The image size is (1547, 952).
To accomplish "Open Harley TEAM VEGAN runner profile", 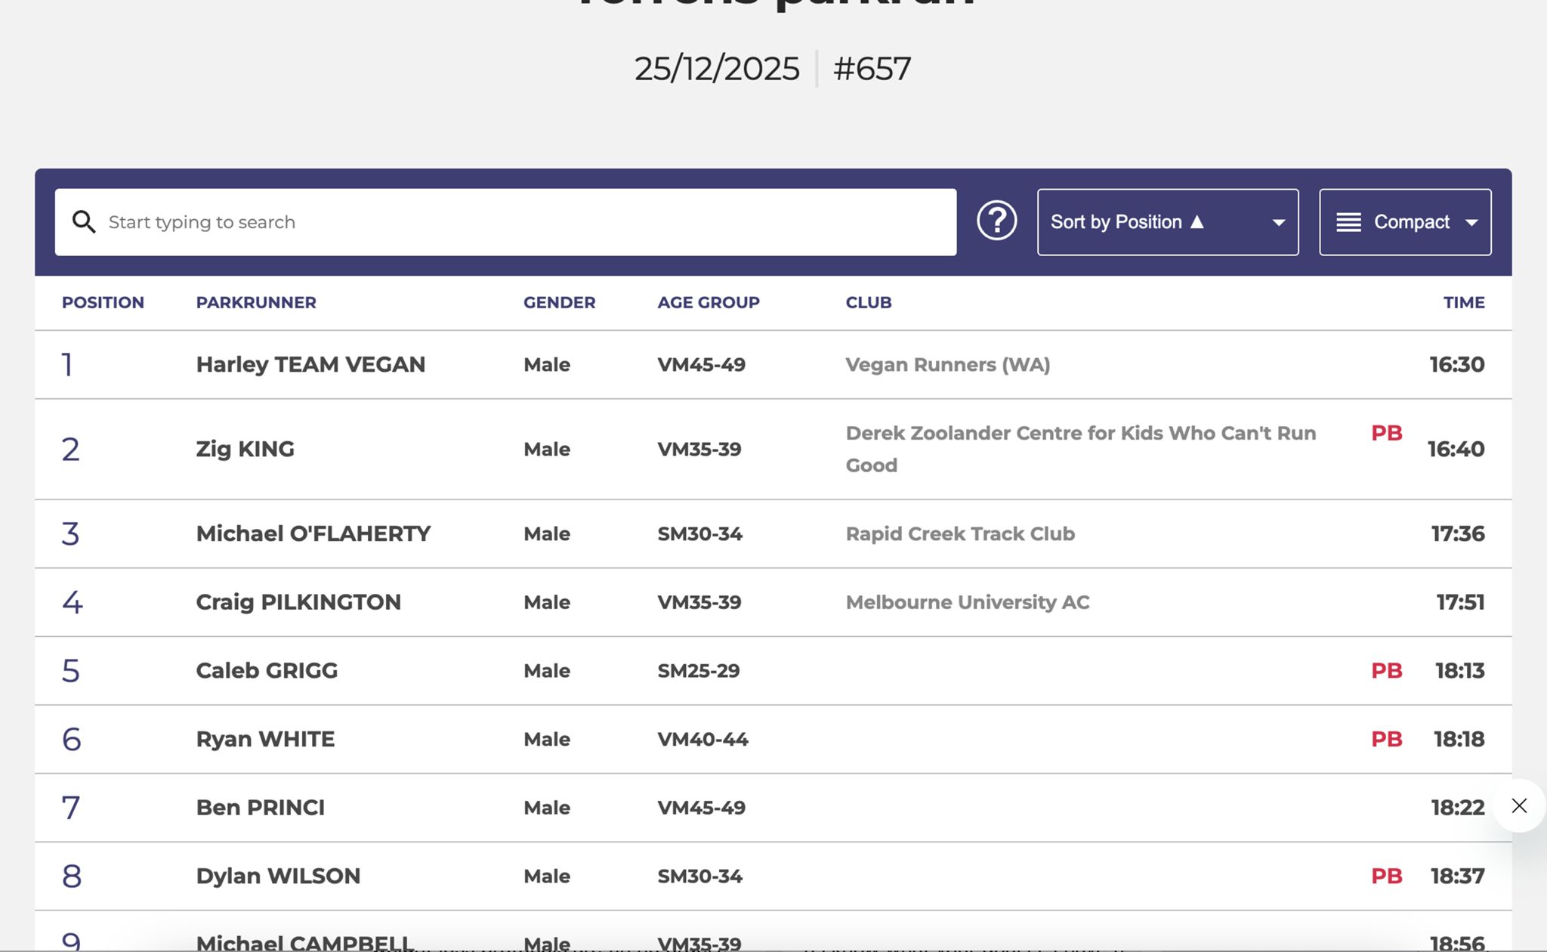I will [x=310, y=365].
